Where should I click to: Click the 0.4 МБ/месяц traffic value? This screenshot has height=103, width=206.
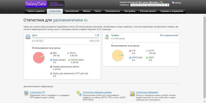pyautogui.click(x=118, y=39)
